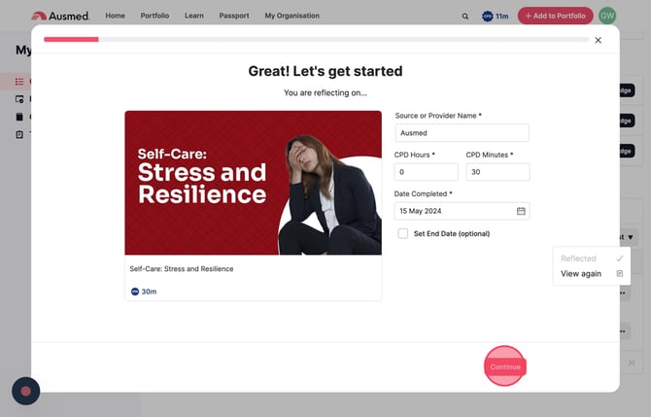
Task: Focus the Source or Provider Name field
Action: [x=462, y=133]
